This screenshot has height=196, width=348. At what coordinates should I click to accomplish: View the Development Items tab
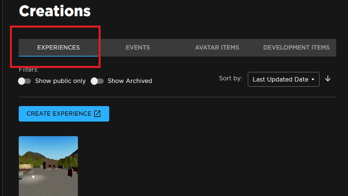296,47
